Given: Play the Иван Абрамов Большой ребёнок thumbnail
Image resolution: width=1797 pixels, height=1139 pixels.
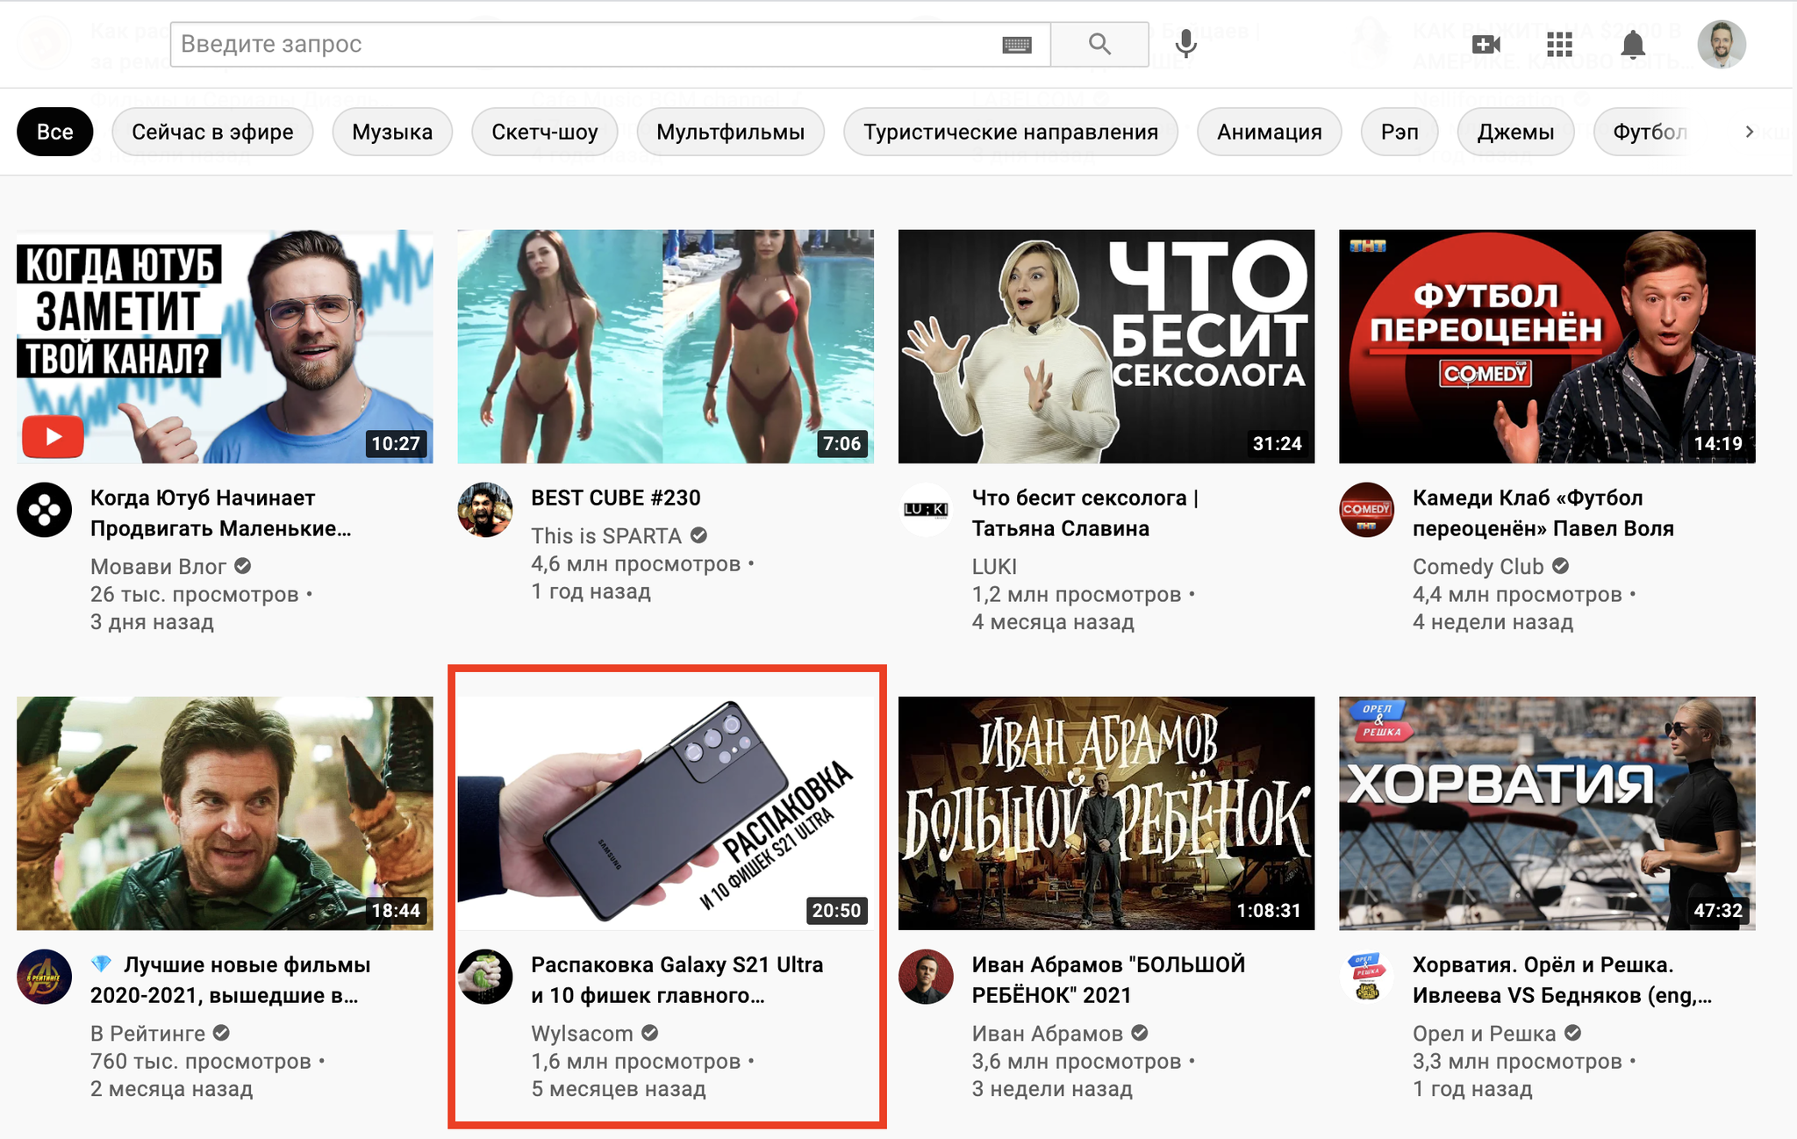Looking at the screenshot, I should [x=1106, y=813].
